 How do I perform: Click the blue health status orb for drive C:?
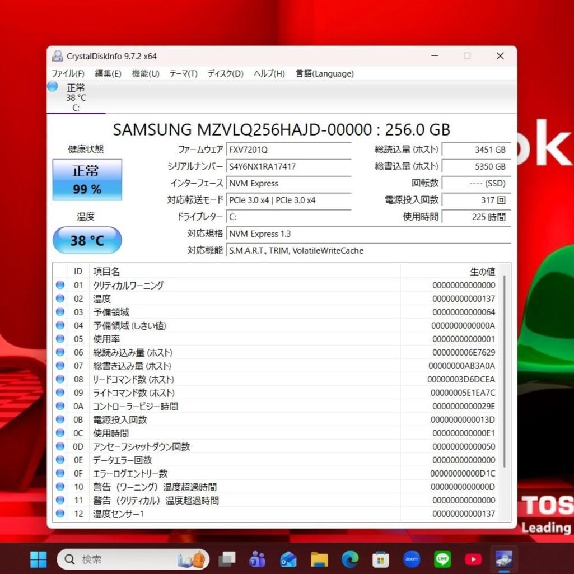[53, 86]
